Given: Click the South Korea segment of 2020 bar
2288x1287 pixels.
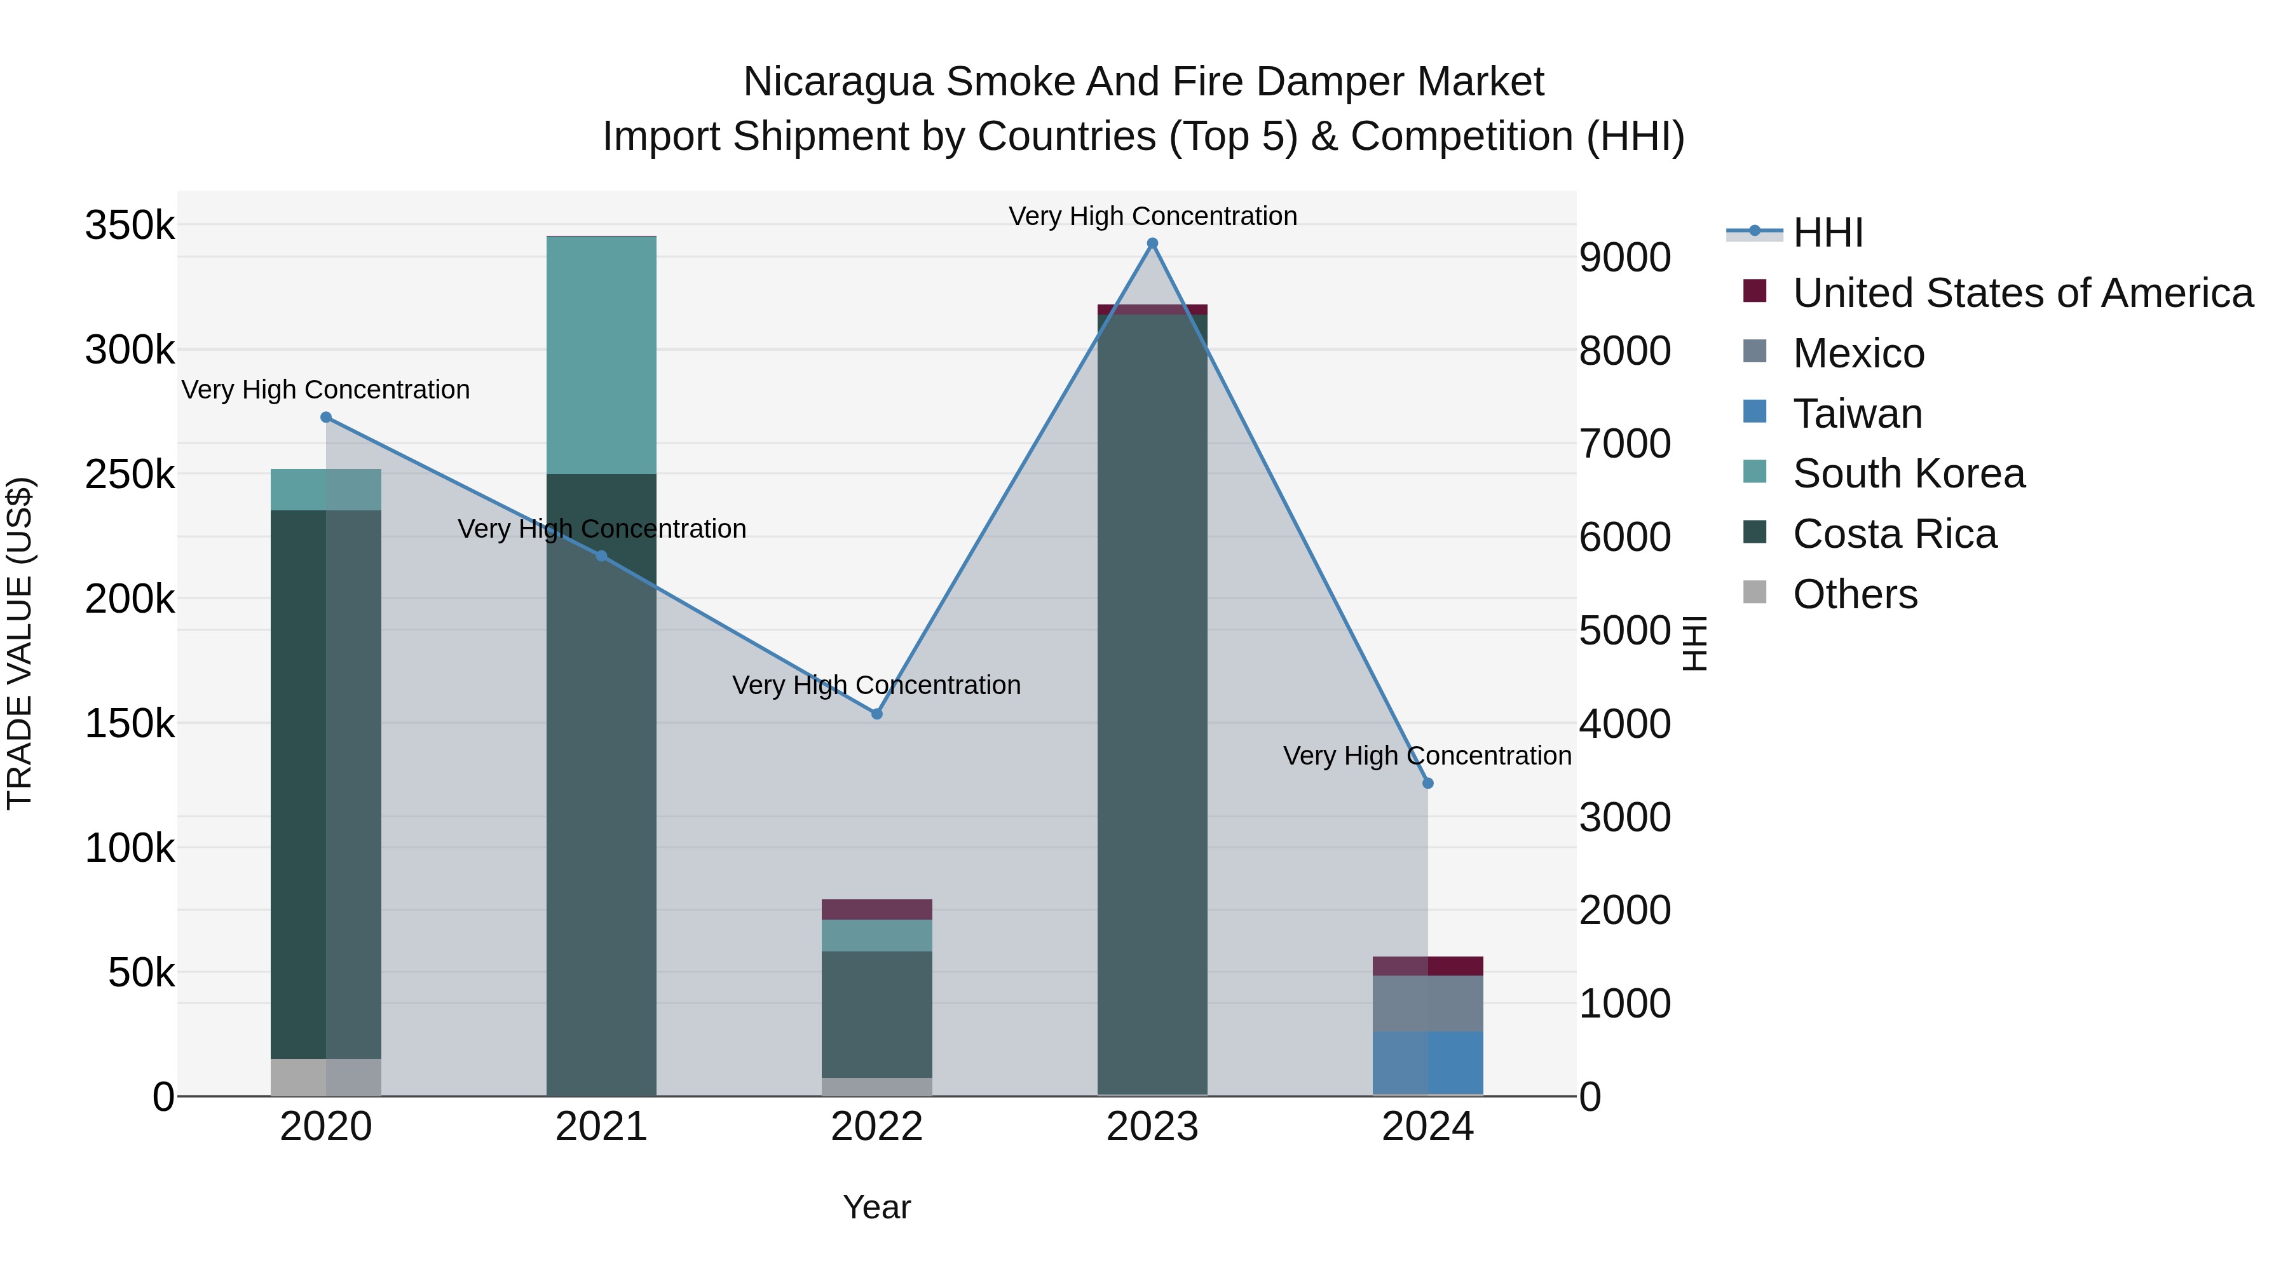Looking at the screenshot, I should 326,490.
